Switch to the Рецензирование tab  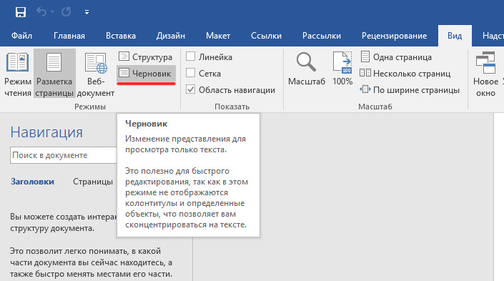pos(395,36)
